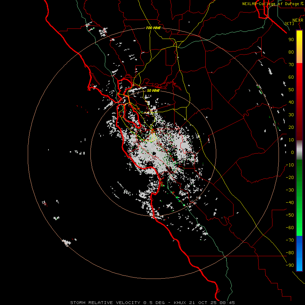Click the 50 value on velocity scale
305x305 pixels.
(x=291, y=90)
